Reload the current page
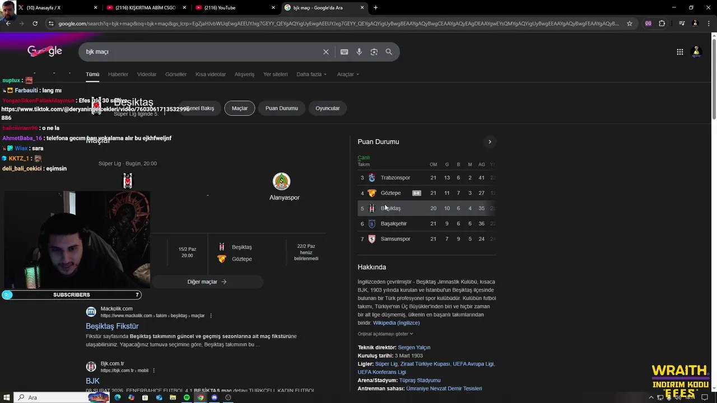The image size is (717, 403). click(35, 24)
